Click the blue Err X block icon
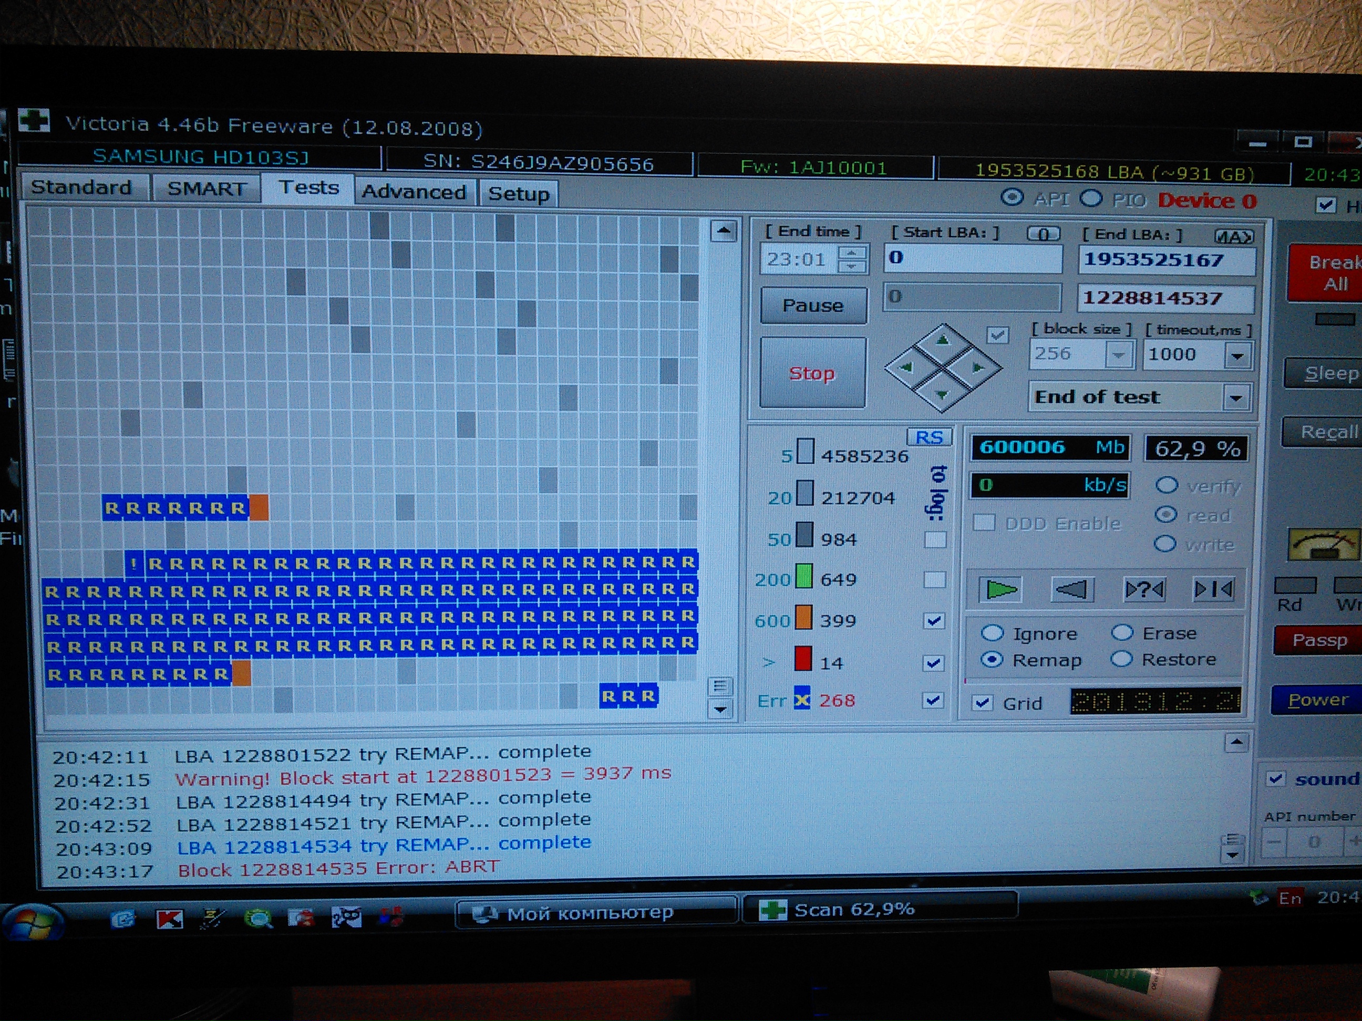 (x=802, y=700)
